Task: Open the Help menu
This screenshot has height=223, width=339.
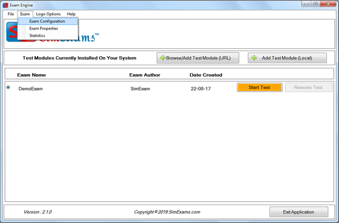Action: pyautogui.click(x=71, y=14)
